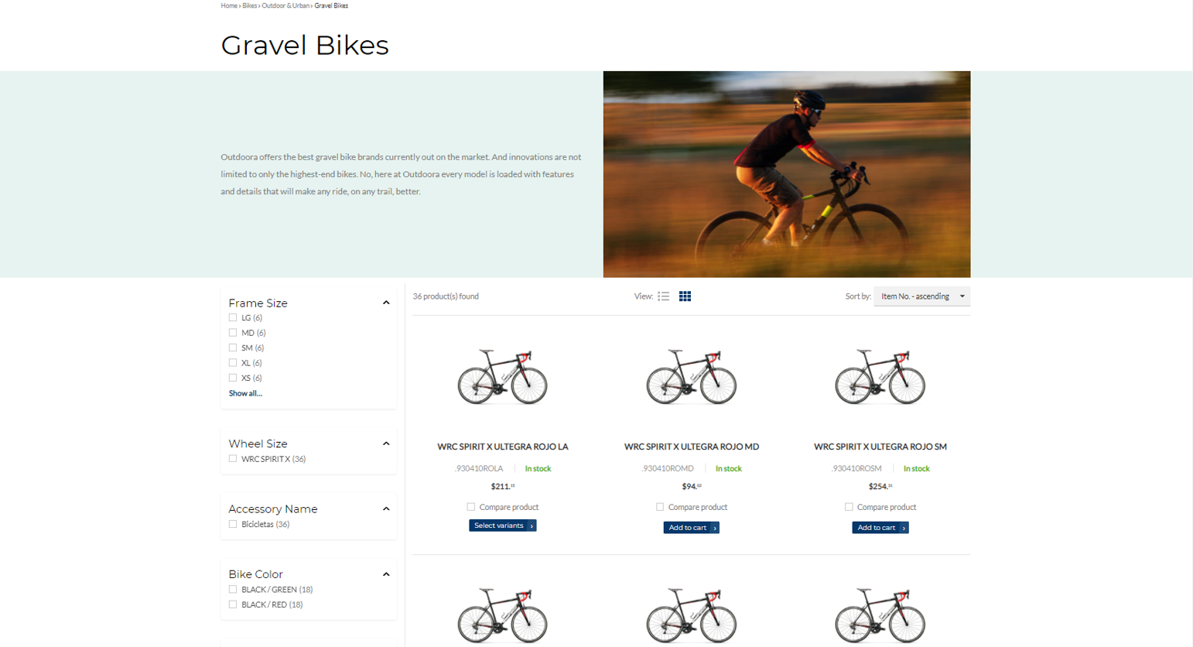Open the Outdoor & Urban breadcrumb link
This screenshot has width=1193, height=647.
tap(285, 5)
